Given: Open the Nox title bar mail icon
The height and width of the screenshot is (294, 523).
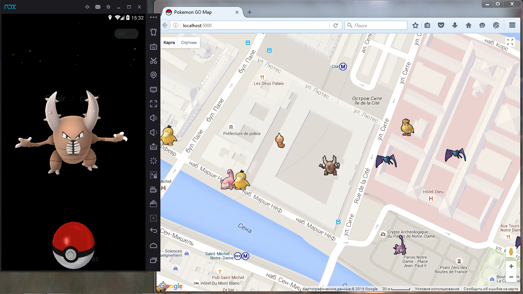Looking at the screenshot, I should (x=98, y=7).
